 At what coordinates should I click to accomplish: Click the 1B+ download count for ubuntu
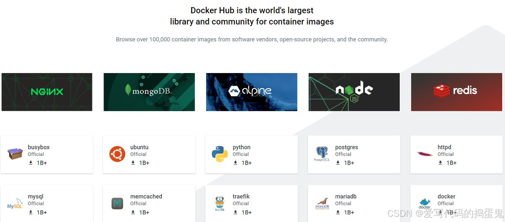[x=144, y=163]
